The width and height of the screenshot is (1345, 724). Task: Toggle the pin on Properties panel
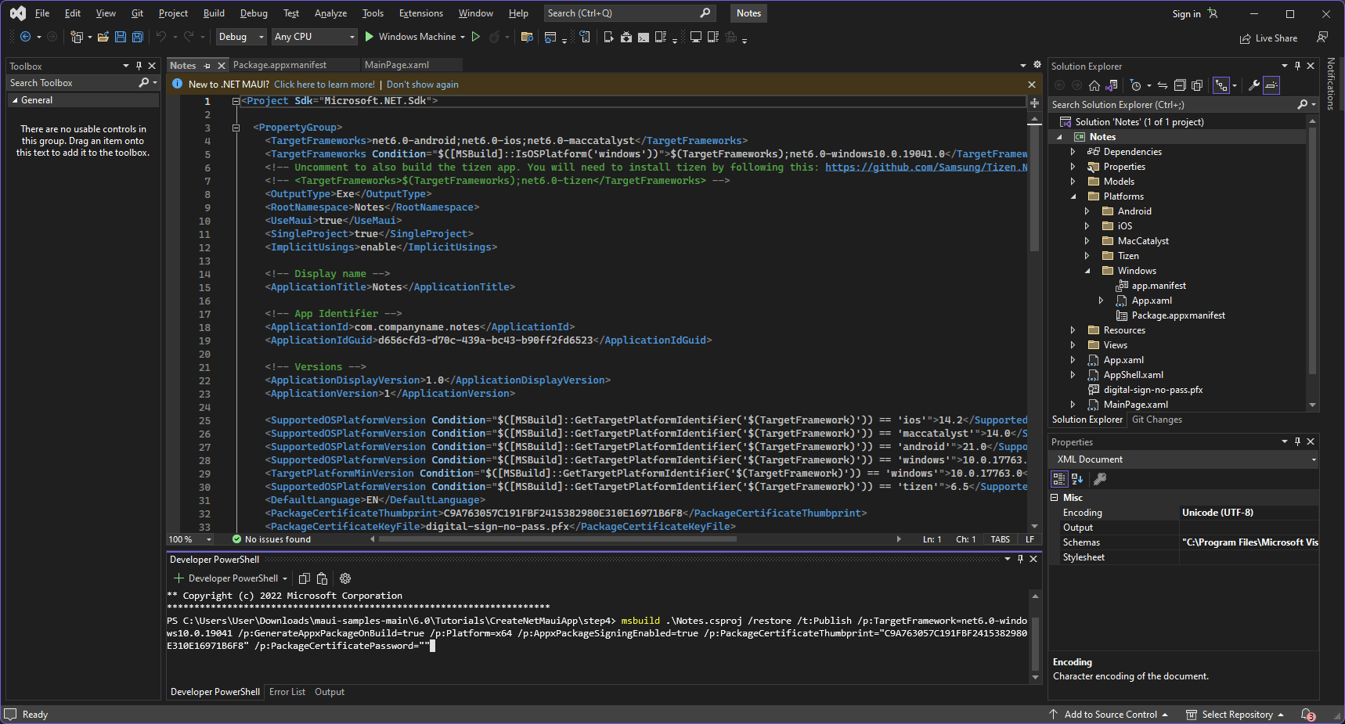point(1297,442)
